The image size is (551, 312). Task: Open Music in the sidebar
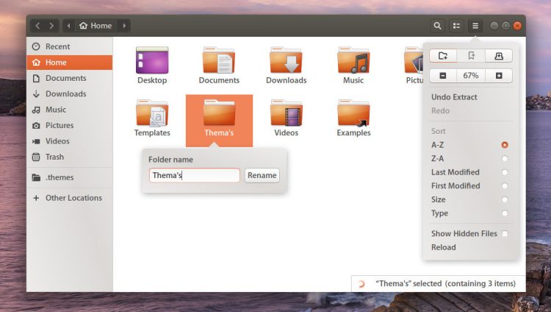(70, 110)
